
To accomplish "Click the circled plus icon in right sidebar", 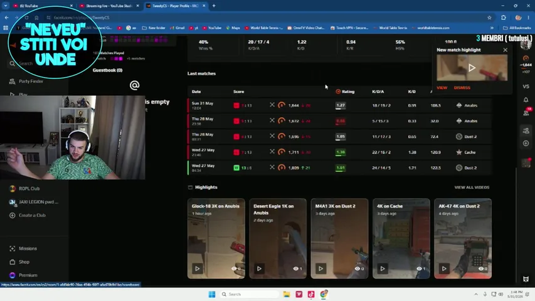I will (526, 144).
